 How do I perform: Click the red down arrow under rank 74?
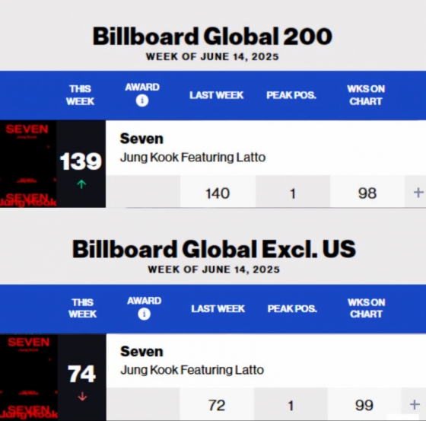pyautogui.click(x=82, y=397)
